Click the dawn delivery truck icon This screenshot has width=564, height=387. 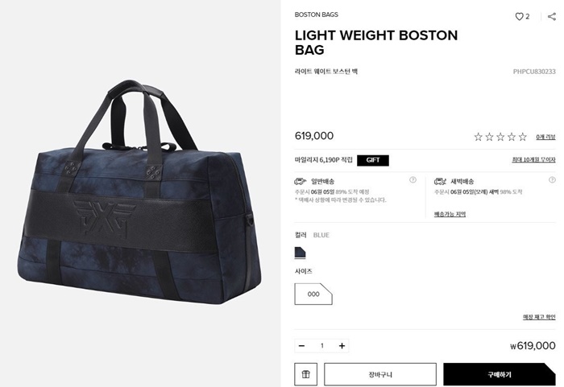440,181
